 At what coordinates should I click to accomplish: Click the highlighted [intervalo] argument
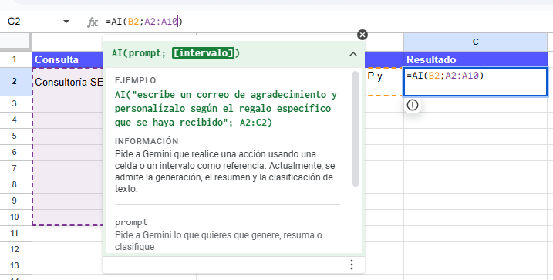tap(203, 53)
